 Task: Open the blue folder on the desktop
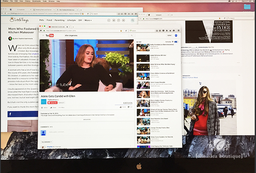coord(247,7)
